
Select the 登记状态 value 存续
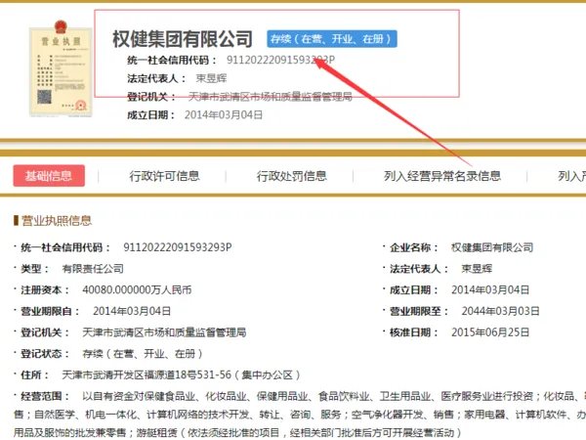click(x=143, y=354)
